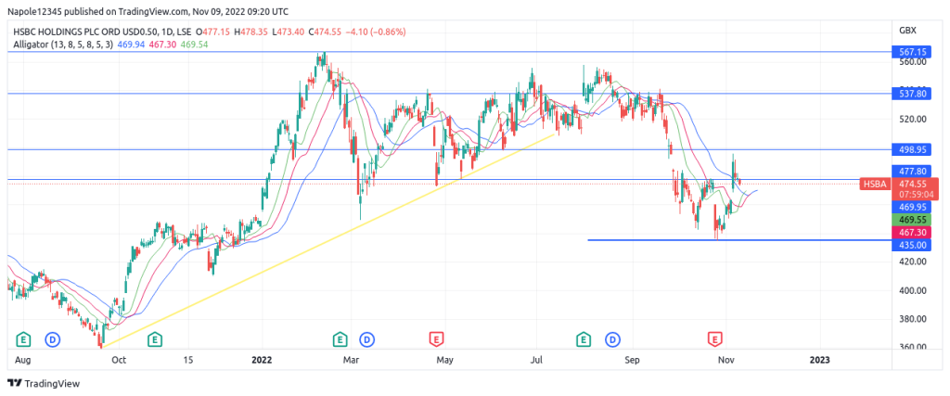Click the green 469.55 Alligator value tag

914,220
